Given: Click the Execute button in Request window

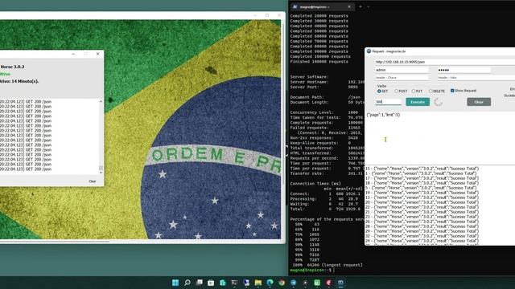Looking at the screenshot, I should pyautogui.click(x=418, y=102).
